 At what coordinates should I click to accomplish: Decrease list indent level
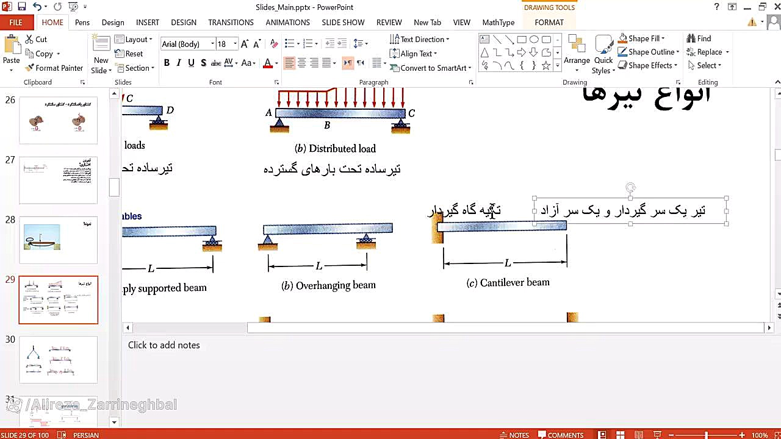[x=330, y=43]
